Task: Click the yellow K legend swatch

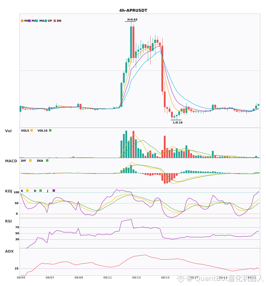Action: [27, 191]
